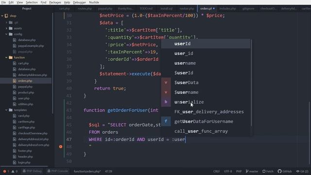Image resolution: width=311 pixels, height=175 pixels.
Task: Click the 47:39 cursor position indicator
Action: tap(109, 171)
